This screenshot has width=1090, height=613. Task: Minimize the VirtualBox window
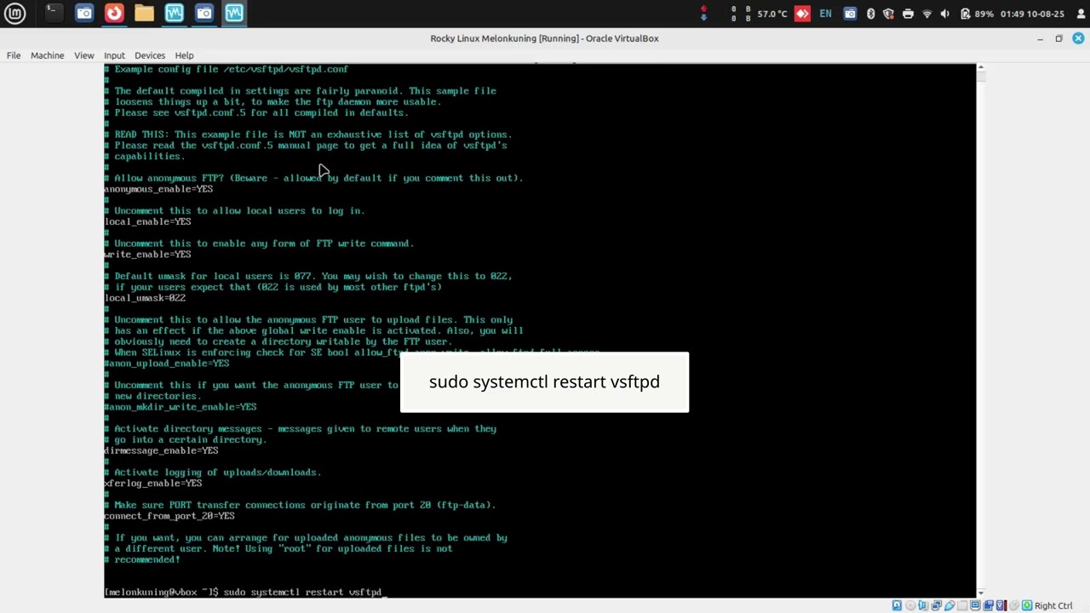pyautogui.click(x=1040, y=38)
